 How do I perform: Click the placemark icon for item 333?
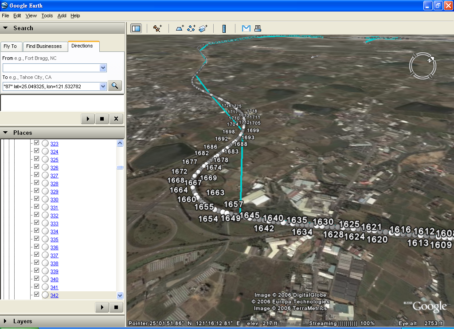(45, 223)
